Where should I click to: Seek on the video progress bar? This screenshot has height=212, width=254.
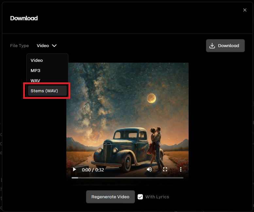click(x=127, y=178)
